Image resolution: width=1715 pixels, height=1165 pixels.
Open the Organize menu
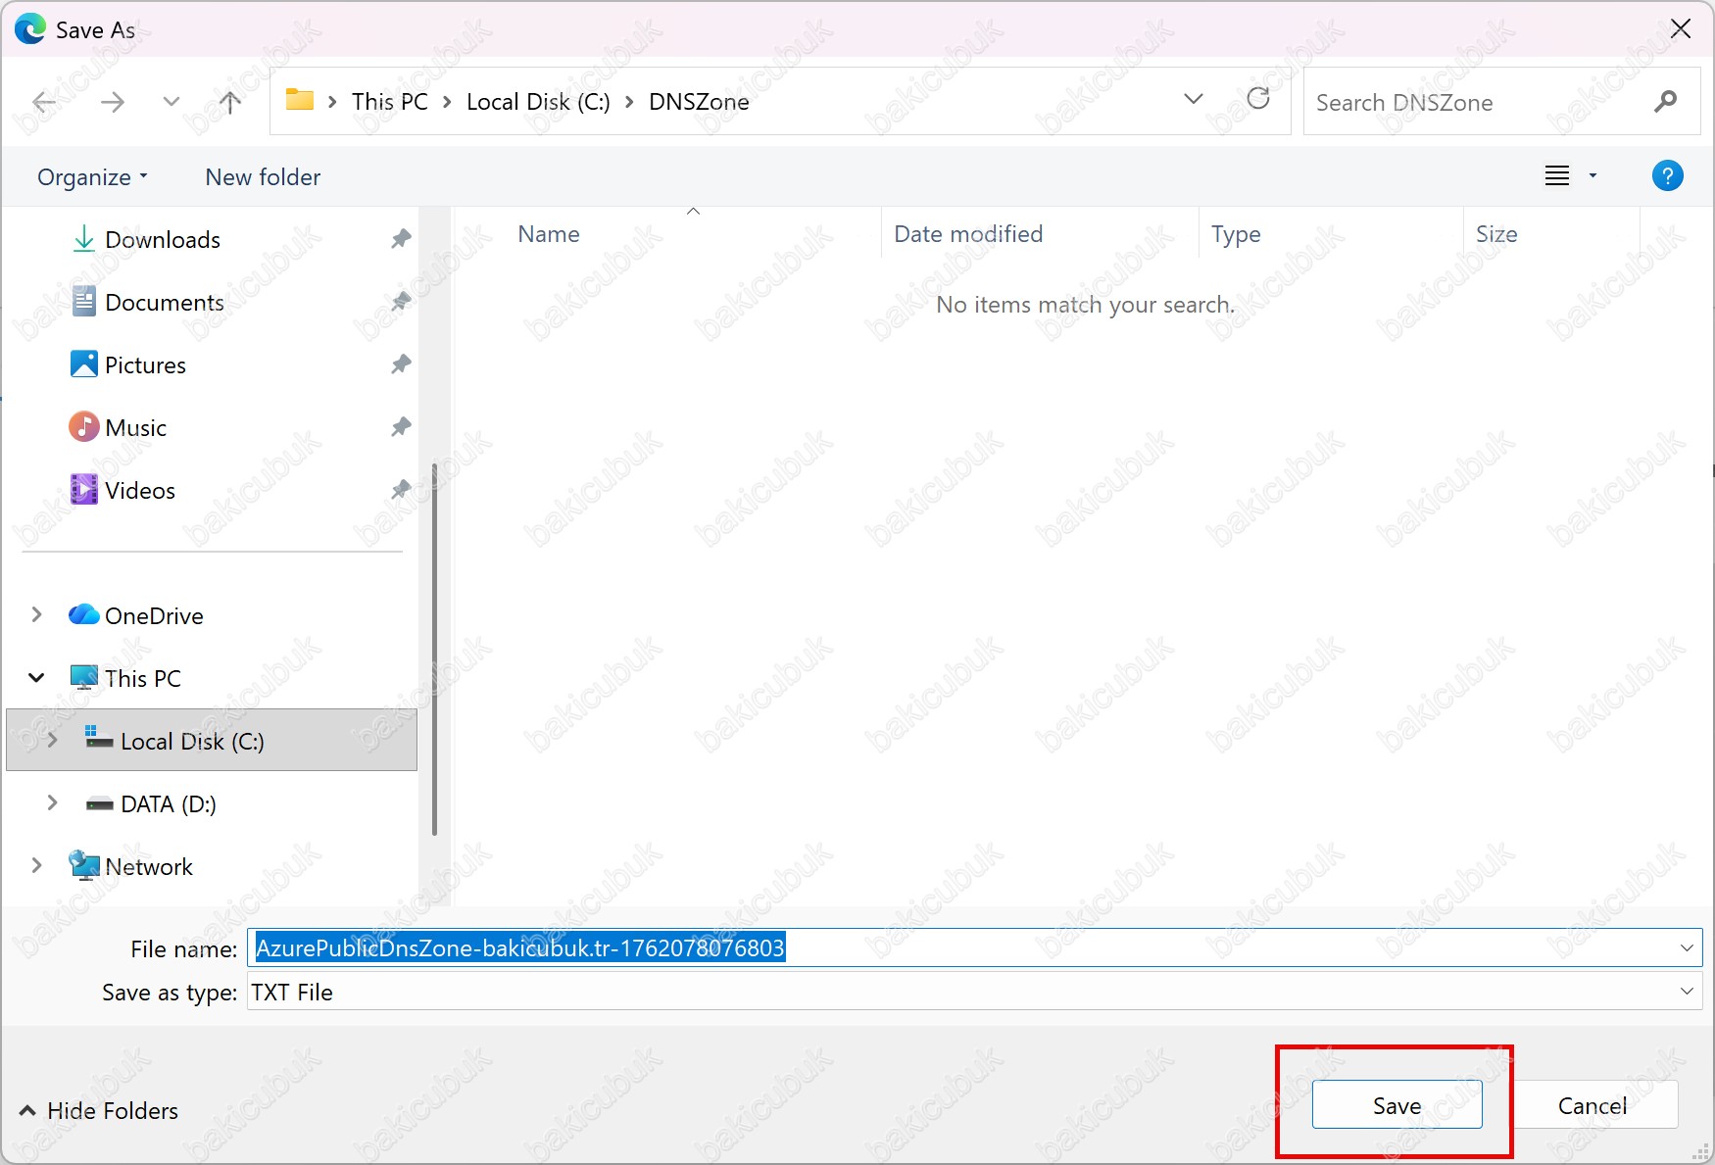pyautogui.click(x=92, y=177)
